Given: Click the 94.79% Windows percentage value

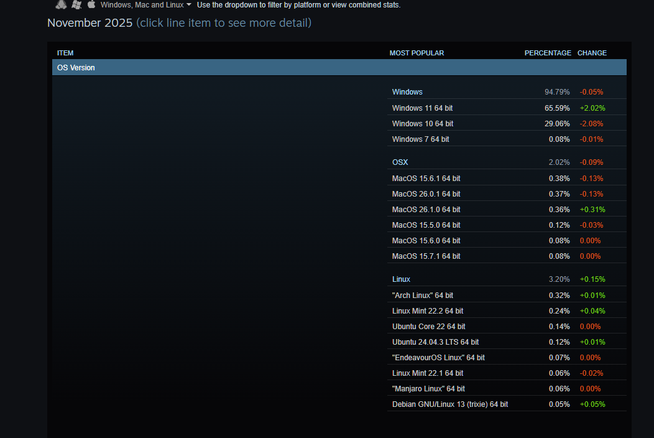Looking at the screenshot, I should (557, 92).
